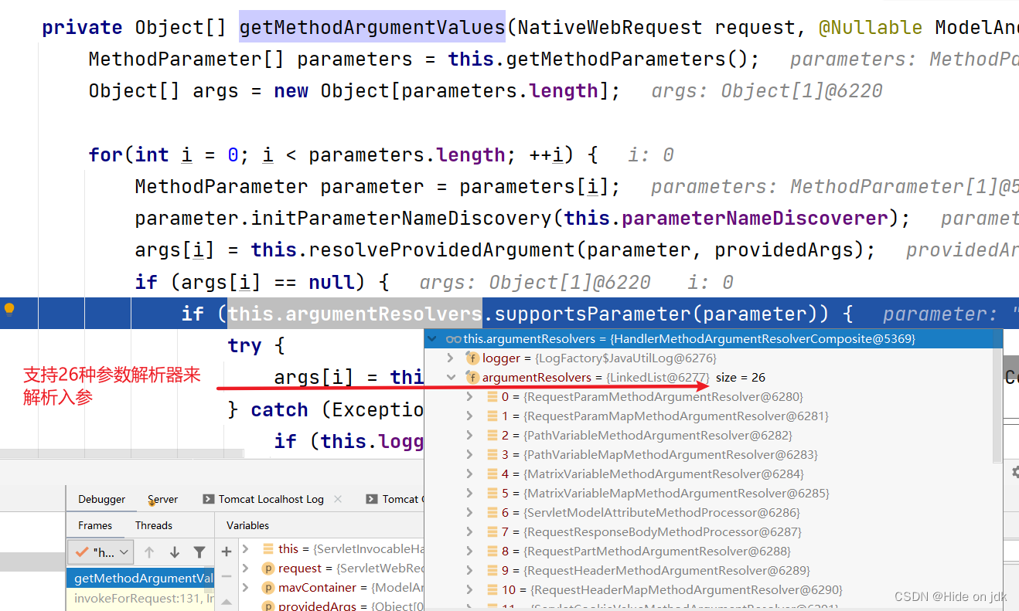Screen dimensions: 1019x611
Task: Click the plus icon to add a watch
Action: click(227, 551)
